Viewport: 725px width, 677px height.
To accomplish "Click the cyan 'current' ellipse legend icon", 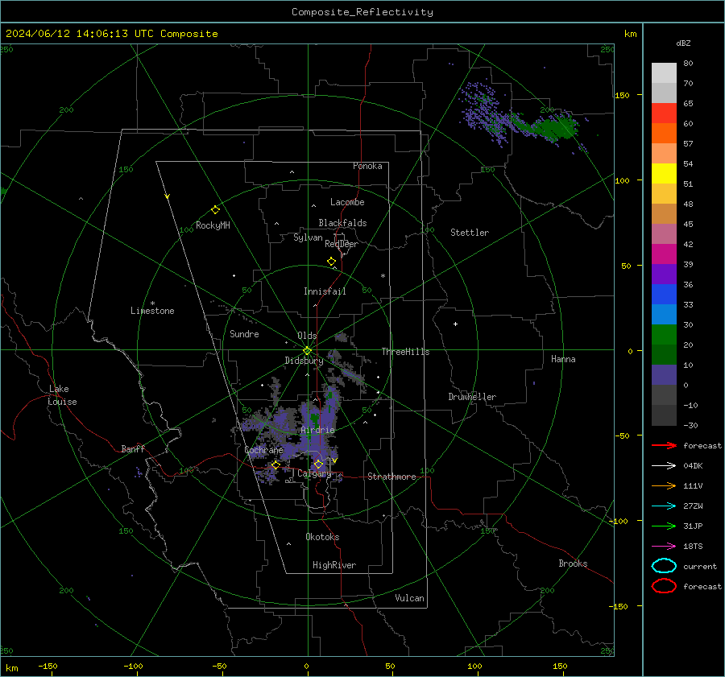I will [664, 566].
